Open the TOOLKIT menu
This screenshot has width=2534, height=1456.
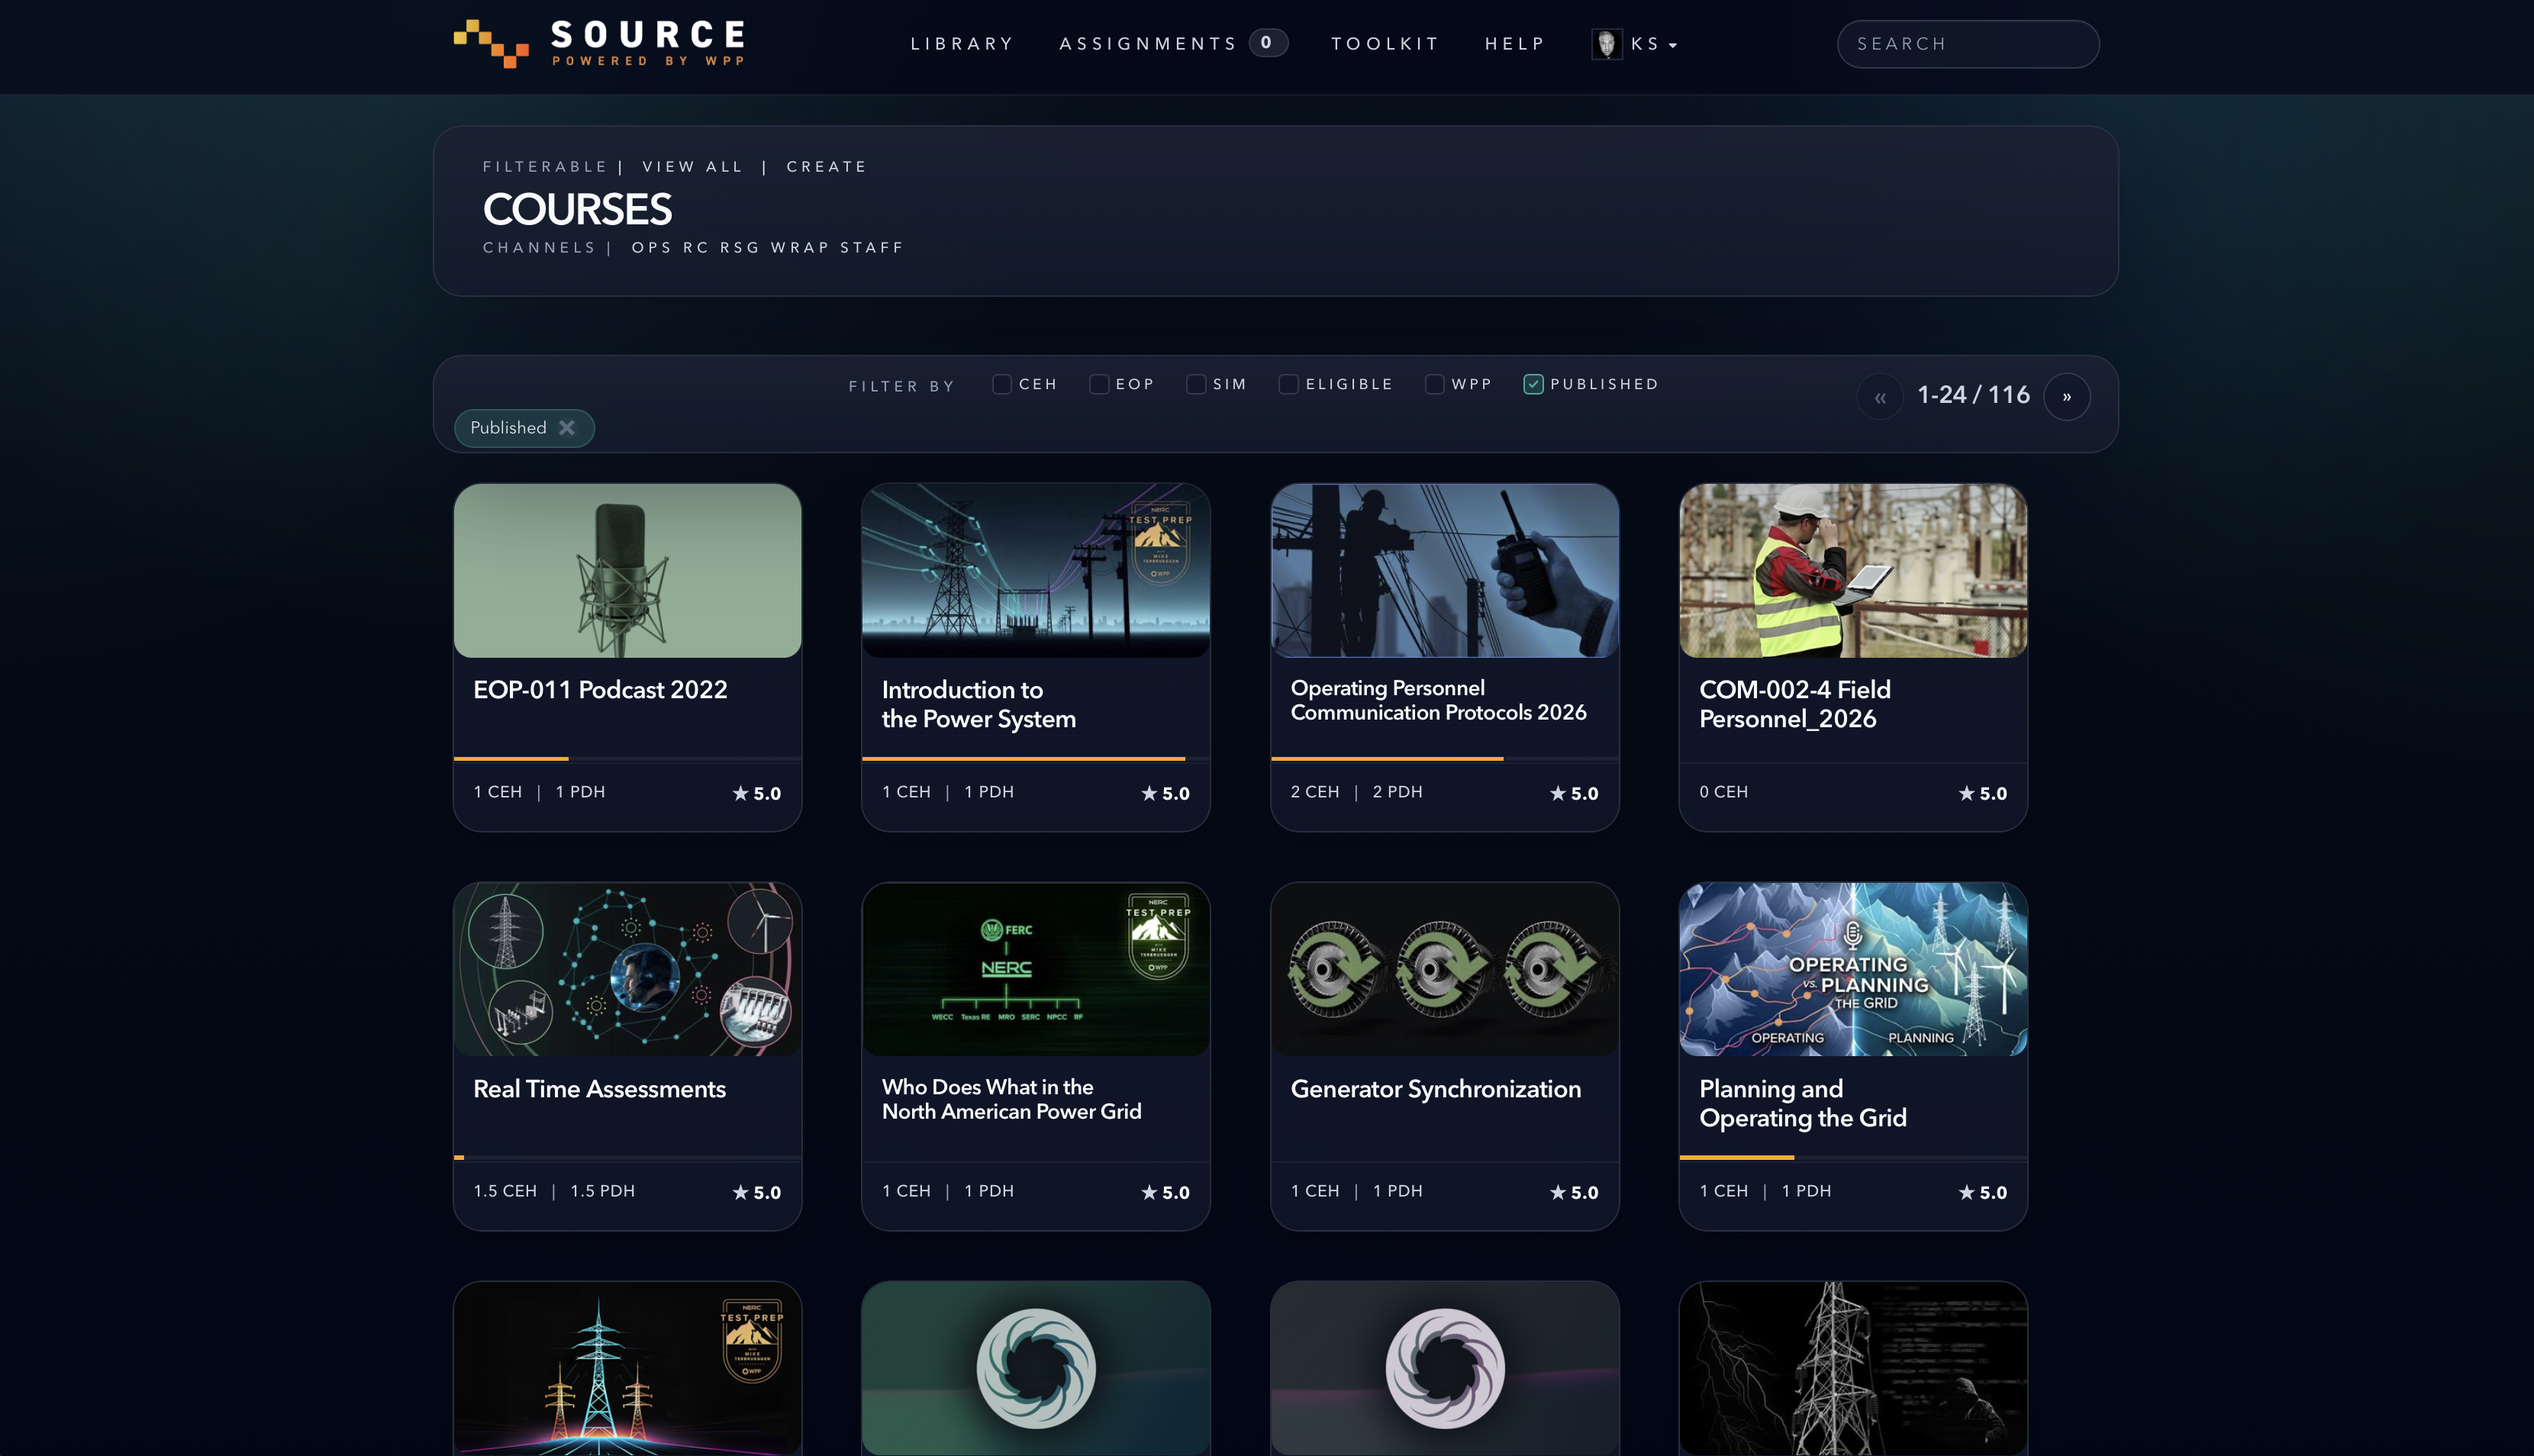pos(1385,44)
